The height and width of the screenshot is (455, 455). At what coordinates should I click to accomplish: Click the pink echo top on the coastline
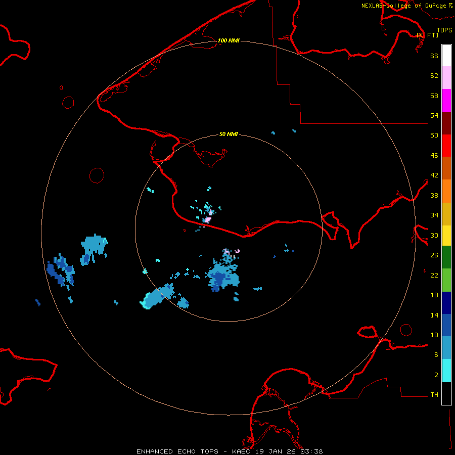pos(207,220)
